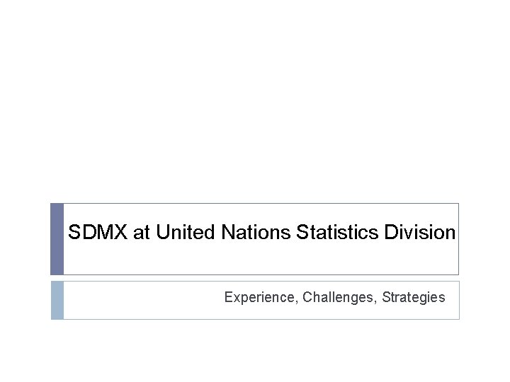Click "Strategies" in the subtitle
510x382 pixels.
tap(414, 297)
